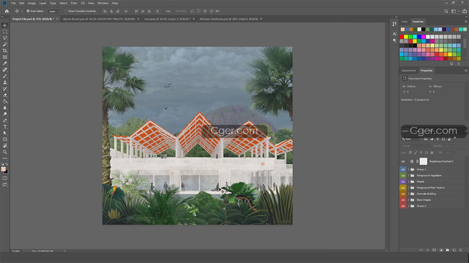The image size is (469, 263).
Task: Open the Filter menu
Action: pos(74,3)
